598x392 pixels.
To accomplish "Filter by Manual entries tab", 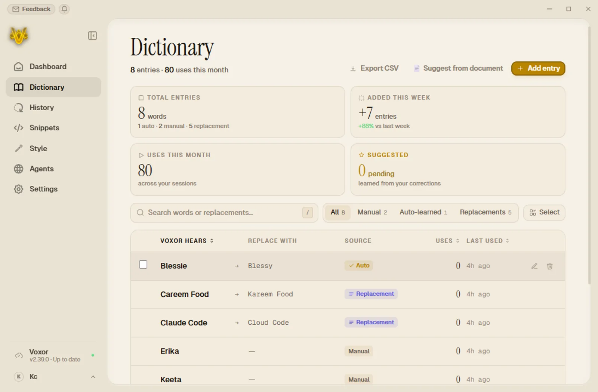I will point(372,212).
